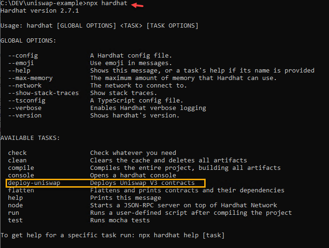Click the 'AVAILABLE TASKS:' heading
329x248 pixels.
(30, 138)
